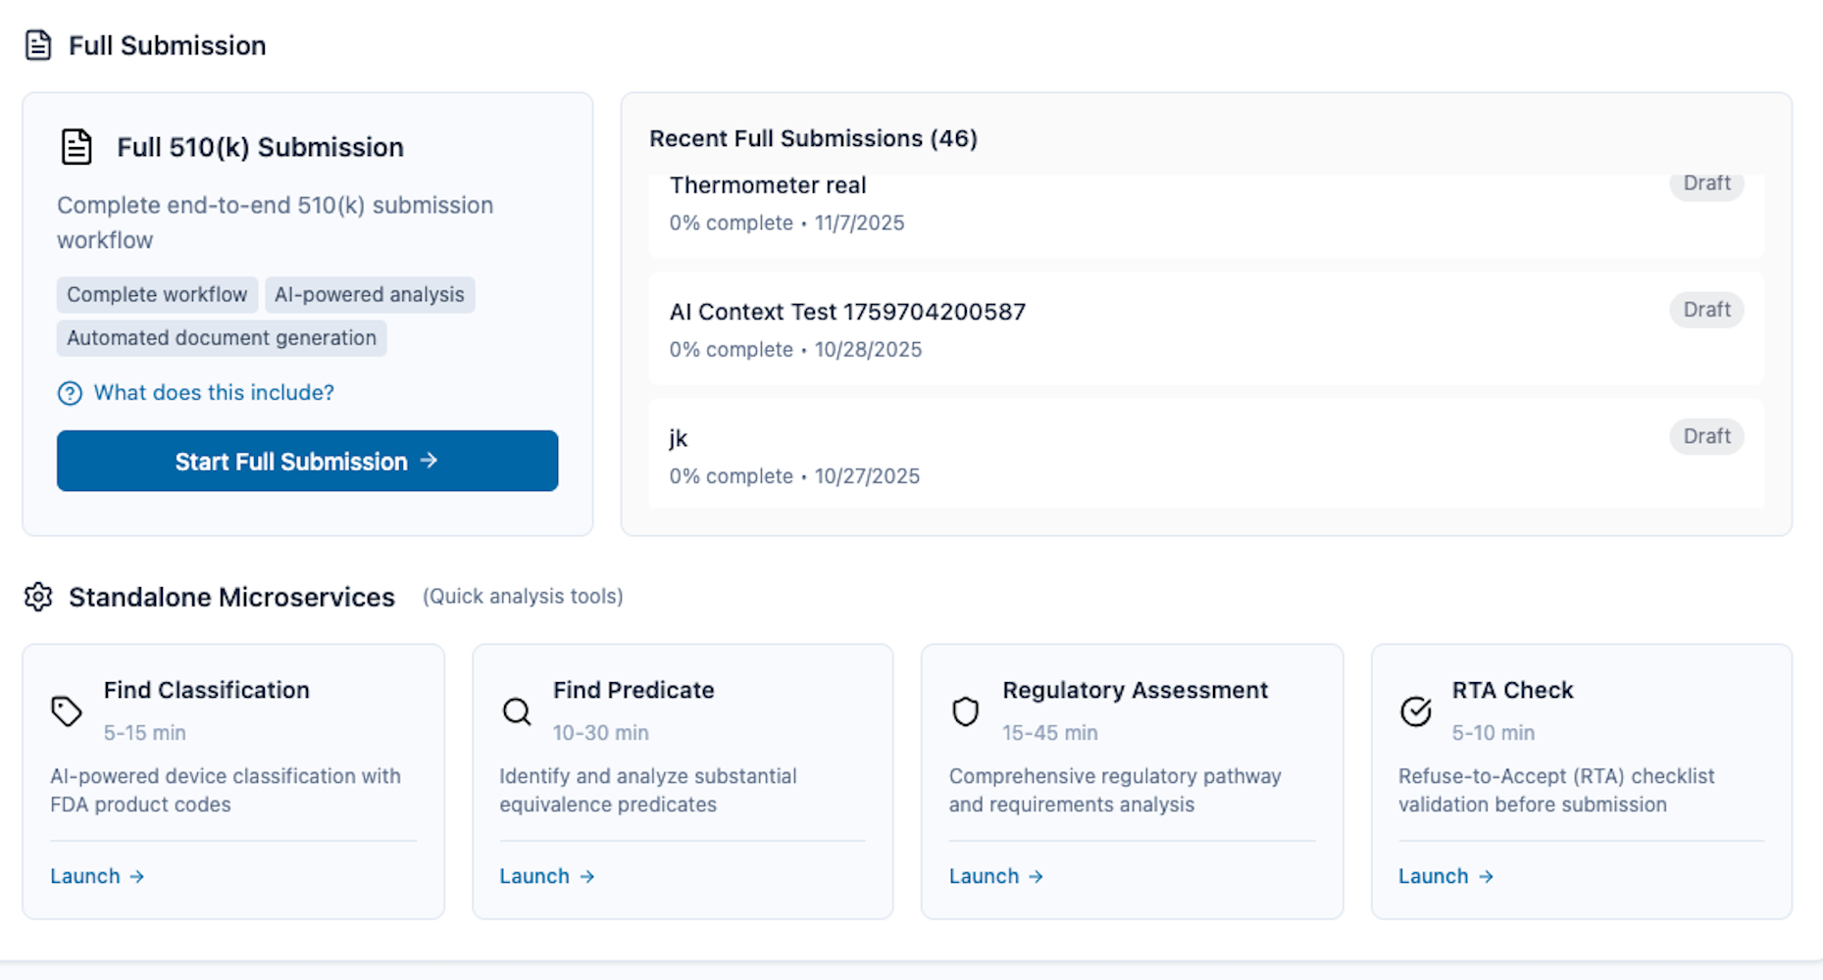
Task: Click the magnifying glass icon for Find Predicate
Action: 515,711
